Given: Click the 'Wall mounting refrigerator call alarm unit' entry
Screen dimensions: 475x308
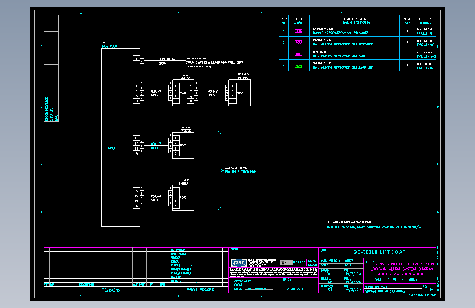Looking at the screenshot, I should click(x=342, y=67).
